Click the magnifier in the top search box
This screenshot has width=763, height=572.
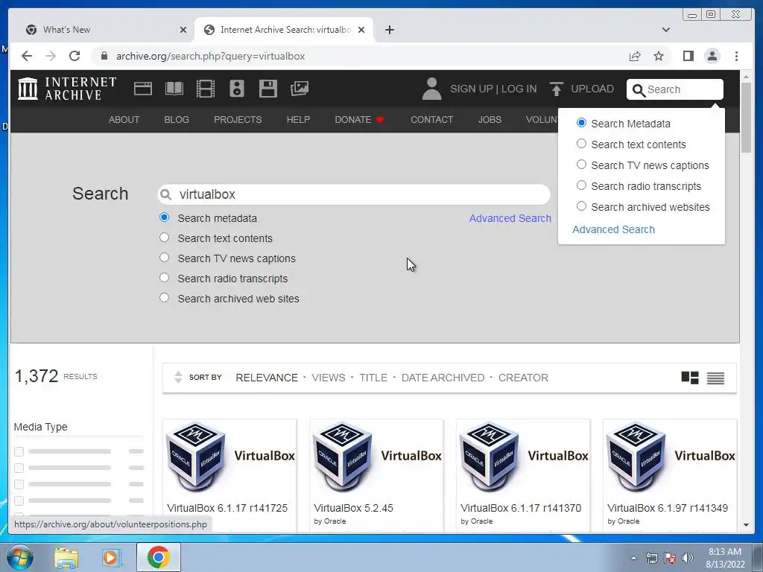(x=639, y=90)
